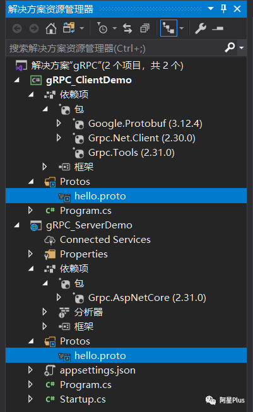This screenshot has width=253, height=412.
Task: Select Grpc.Tools (2.31.0) package
Action: [131, 153]
